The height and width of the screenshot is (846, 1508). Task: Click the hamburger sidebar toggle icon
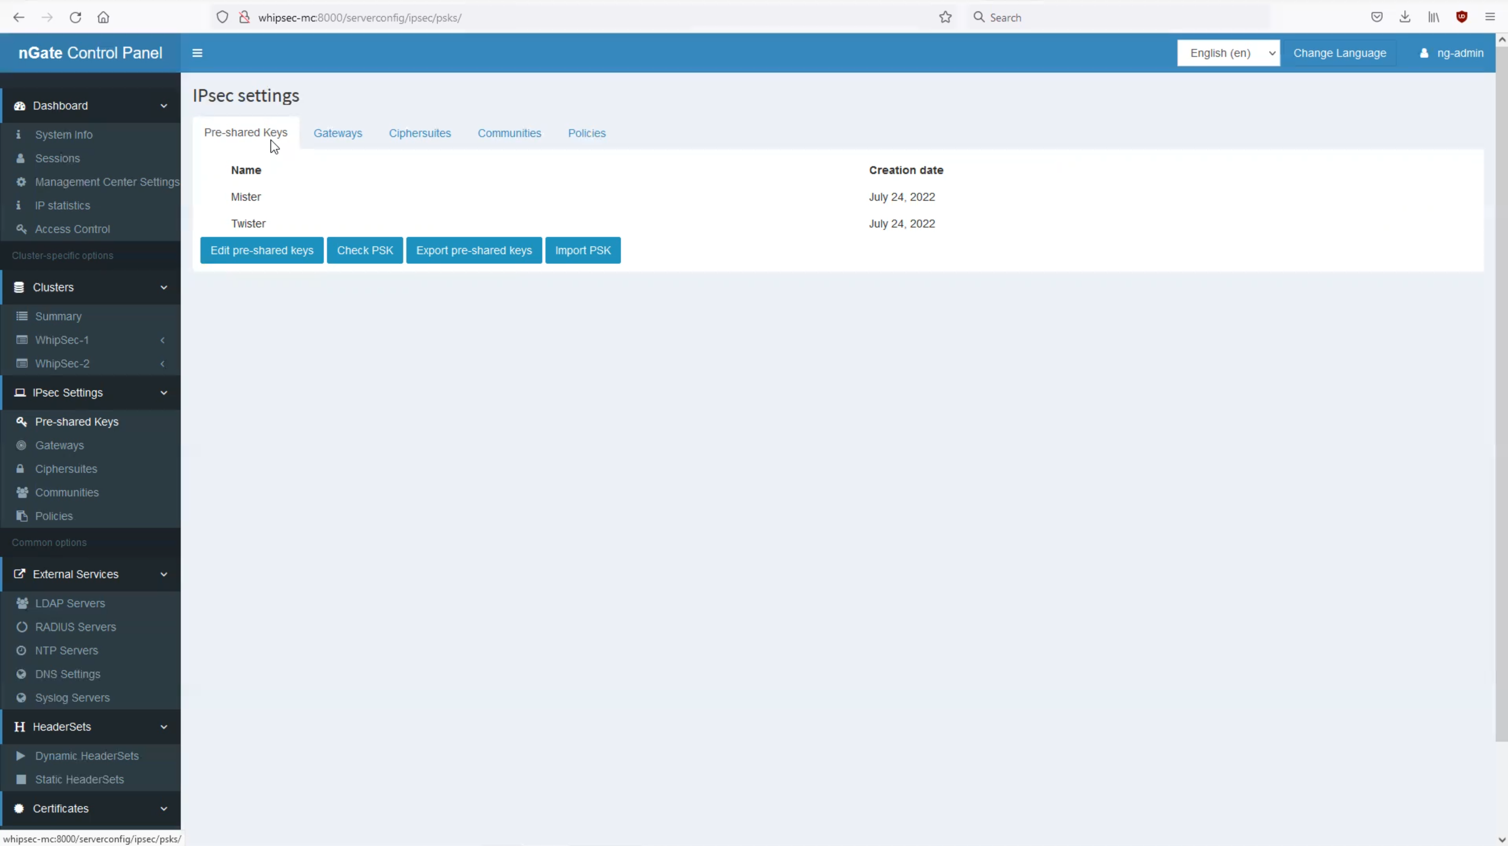point(198,53)
